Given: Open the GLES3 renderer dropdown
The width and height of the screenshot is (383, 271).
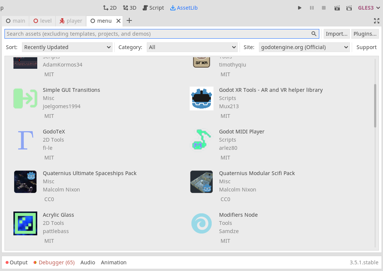Looking at the screenshot, I should [369, 8].
